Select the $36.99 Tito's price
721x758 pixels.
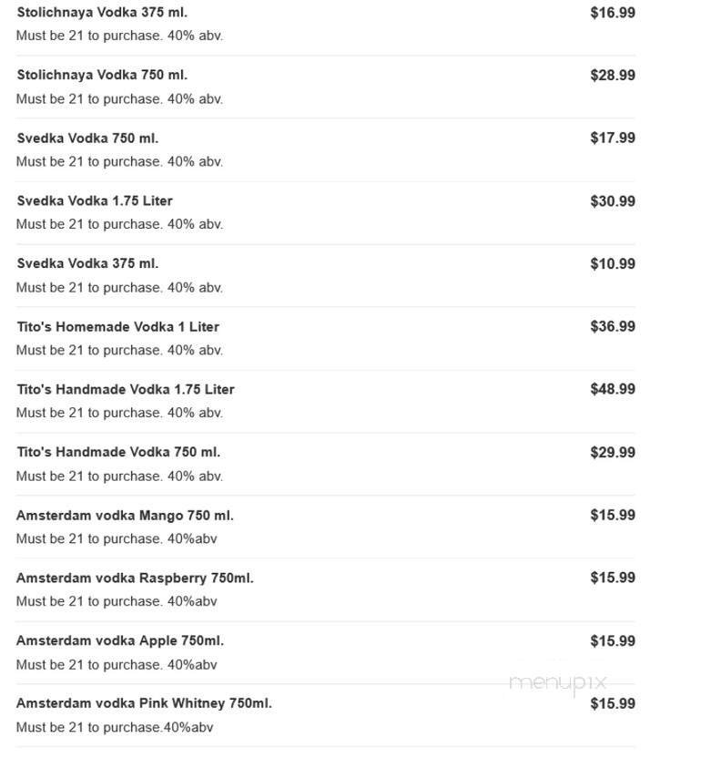point(613,327)
